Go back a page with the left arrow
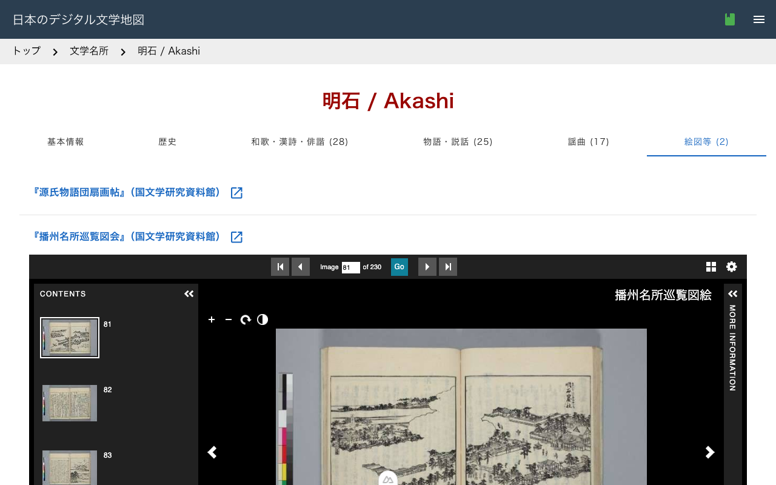This screenshot has height=485, width=776. coord(212,452)
